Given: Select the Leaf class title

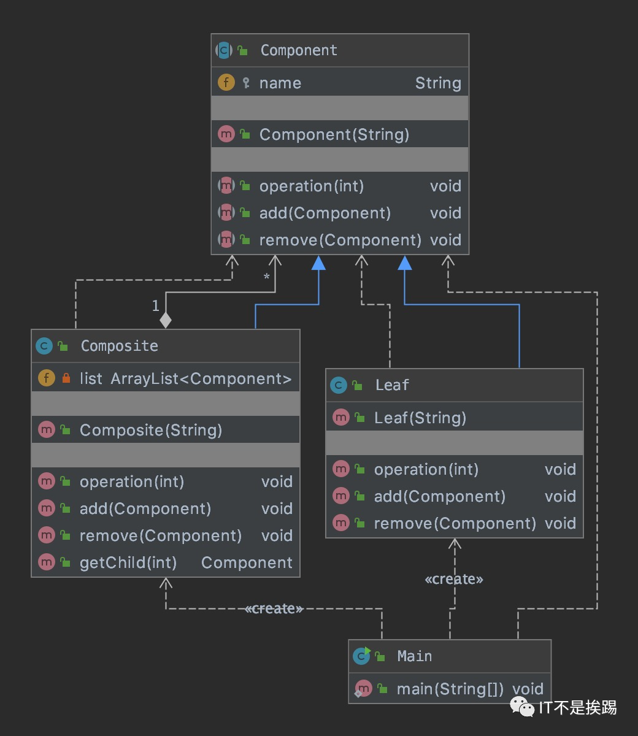Looking at the screenshot, I should coord(392,385).
